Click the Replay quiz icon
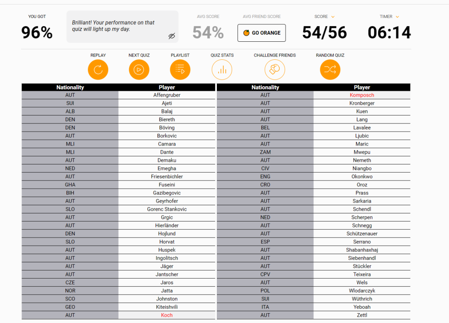This screenshot has width=449, height=323. pyautogui.click(x=98, y=70)
